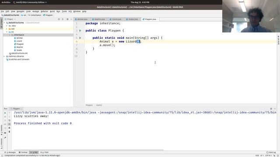Expand the .idea folder
Screen dimensions: 280x157
[x=7, y=26]
